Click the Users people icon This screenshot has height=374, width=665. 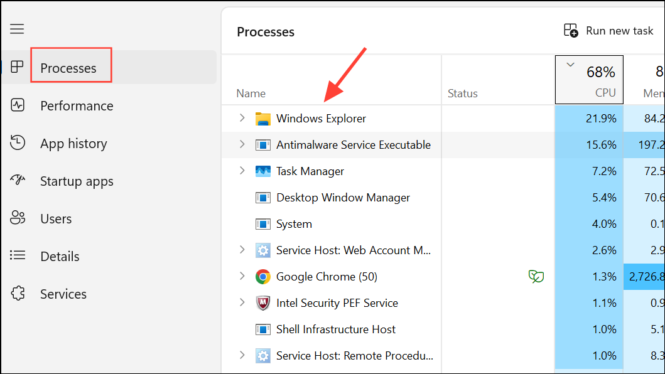click(18, 218)
